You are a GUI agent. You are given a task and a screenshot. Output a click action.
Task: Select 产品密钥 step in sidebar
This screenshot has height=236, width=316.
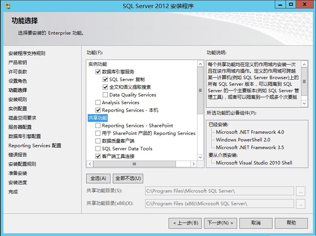coord(18,63)
